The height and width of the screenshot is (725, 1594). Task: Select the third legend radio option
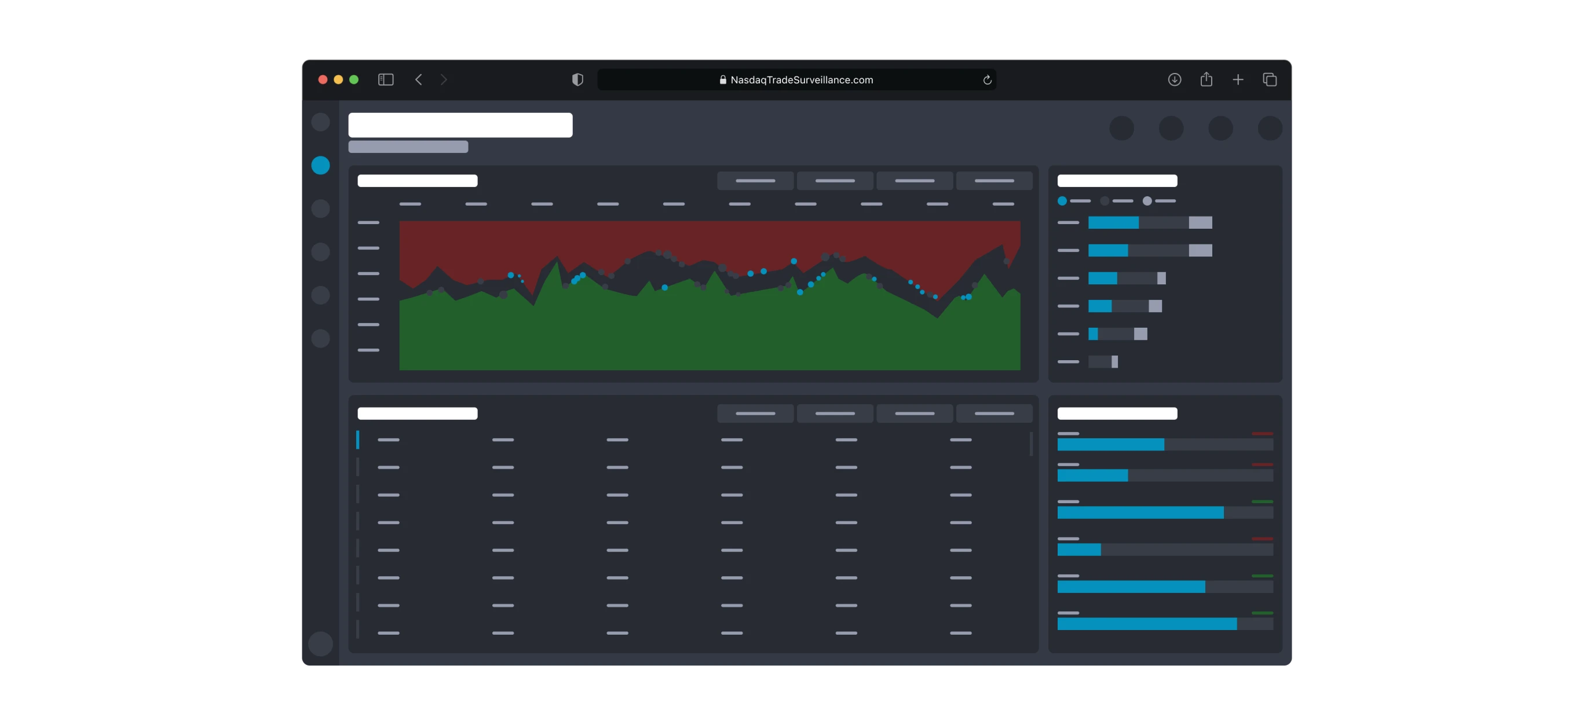1148,201
